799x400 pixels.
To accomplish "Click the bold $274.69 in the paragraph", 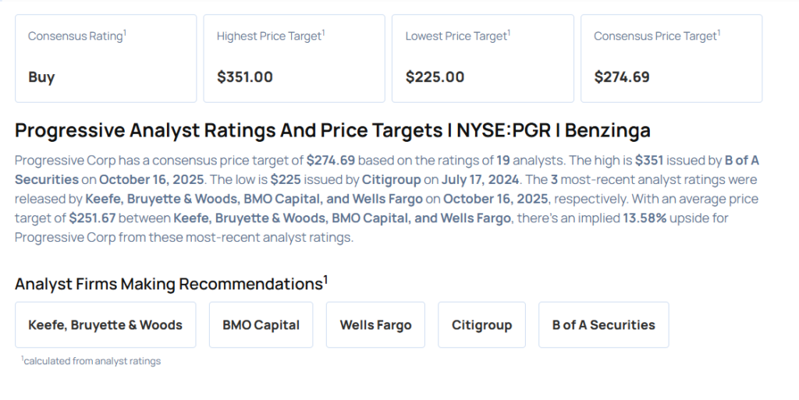I will pyautogui.click(x=331, y=161).
